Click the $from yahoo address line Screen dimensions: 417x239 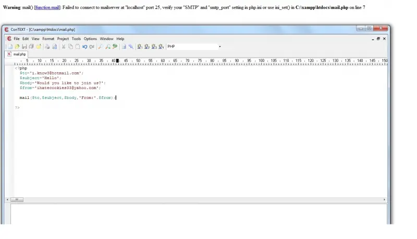[60, 88]
